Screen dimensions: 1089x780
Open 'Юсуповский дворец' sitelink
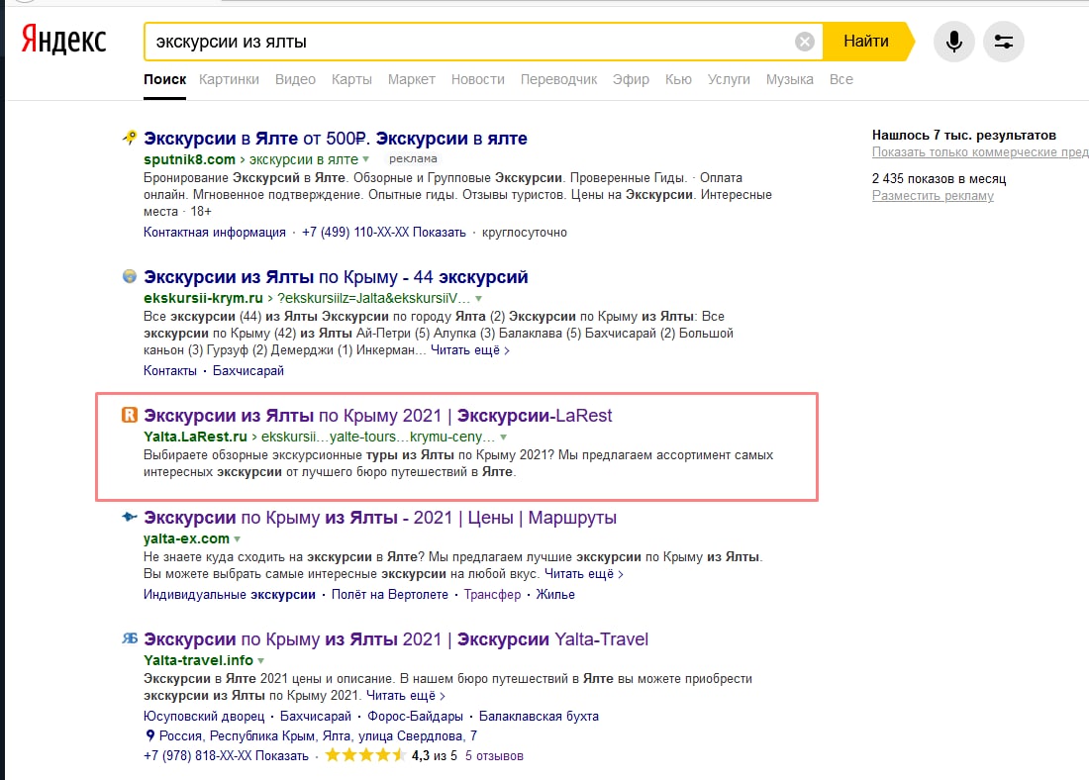(x=204, y=716)
